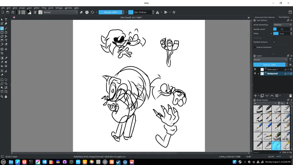Select the Calligraphy tool
Screen dimensions: 293x165
click(x=6, y=23)
